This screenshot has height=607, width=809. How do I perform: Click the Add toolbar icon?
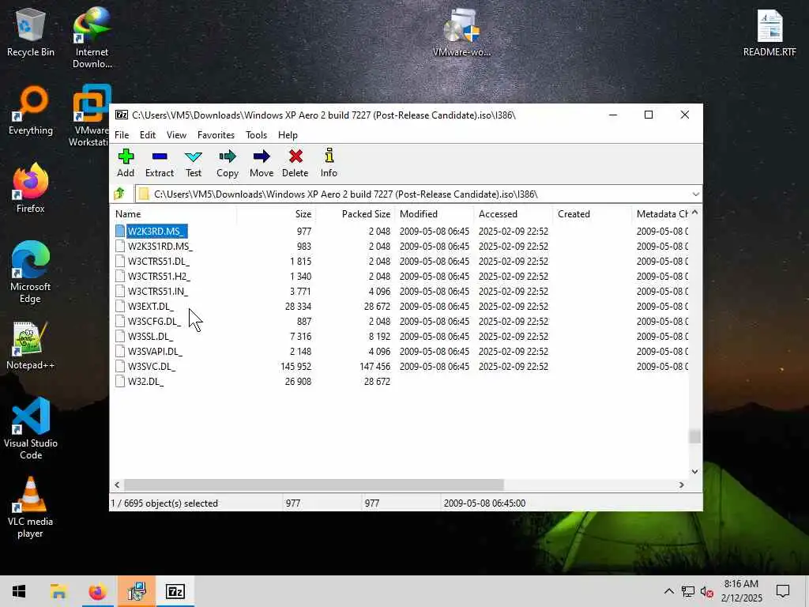tap(126, 156)
